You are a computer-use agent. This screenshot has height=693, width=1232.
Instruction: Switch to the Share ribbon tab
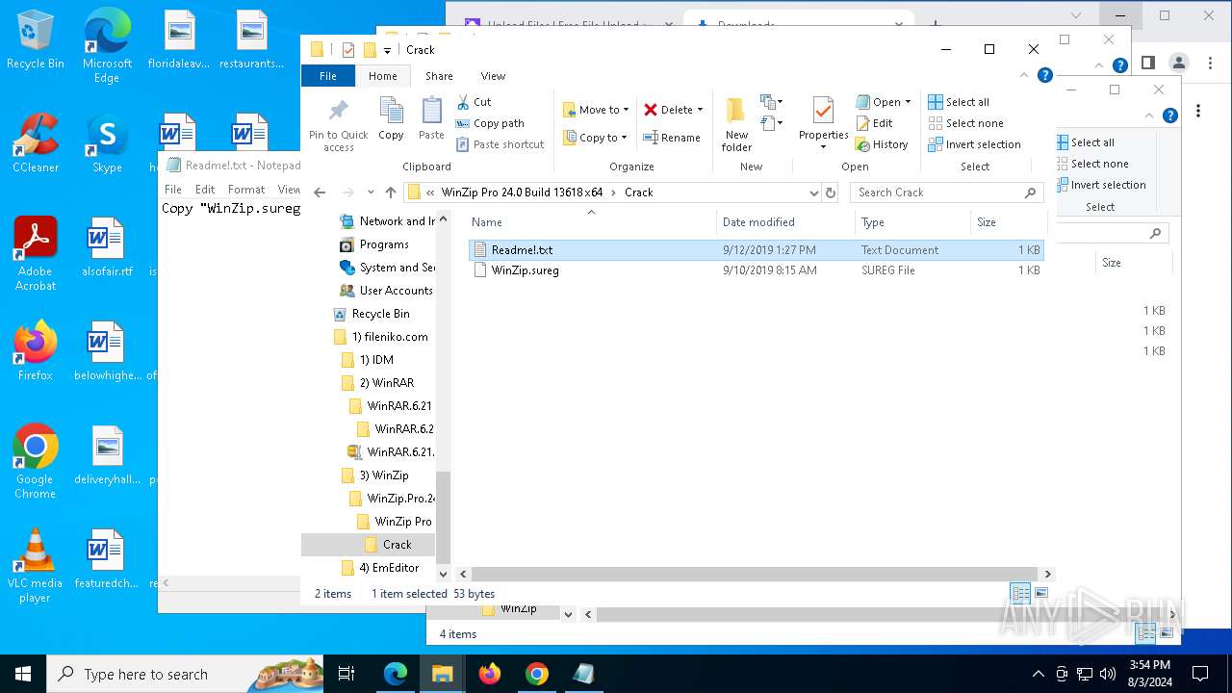(439, 76)
